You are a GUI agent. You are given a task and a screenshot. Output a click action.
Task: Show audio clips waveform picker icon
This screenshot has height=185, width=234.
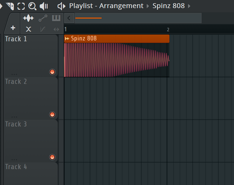coord(29,18)
